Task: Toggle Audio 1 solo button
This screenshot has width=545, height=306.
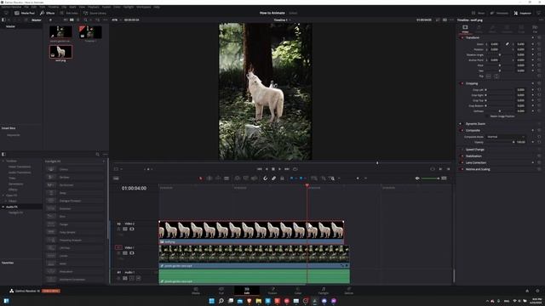Action: pyautogui.click(x=132, y=278)
